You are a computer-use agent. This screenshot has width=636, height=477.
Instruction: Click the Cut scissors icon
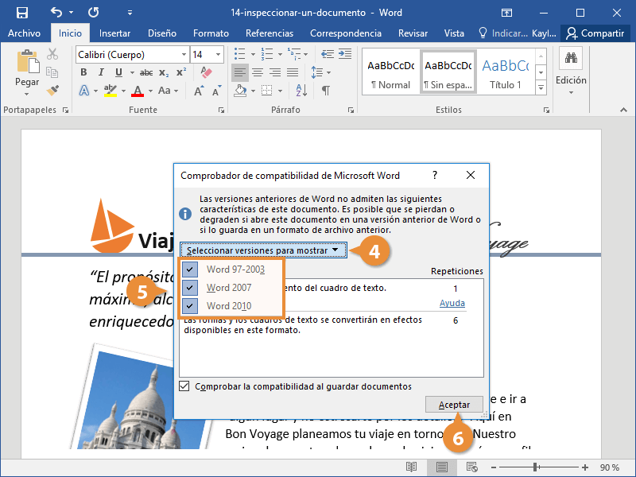coord(52,54)
